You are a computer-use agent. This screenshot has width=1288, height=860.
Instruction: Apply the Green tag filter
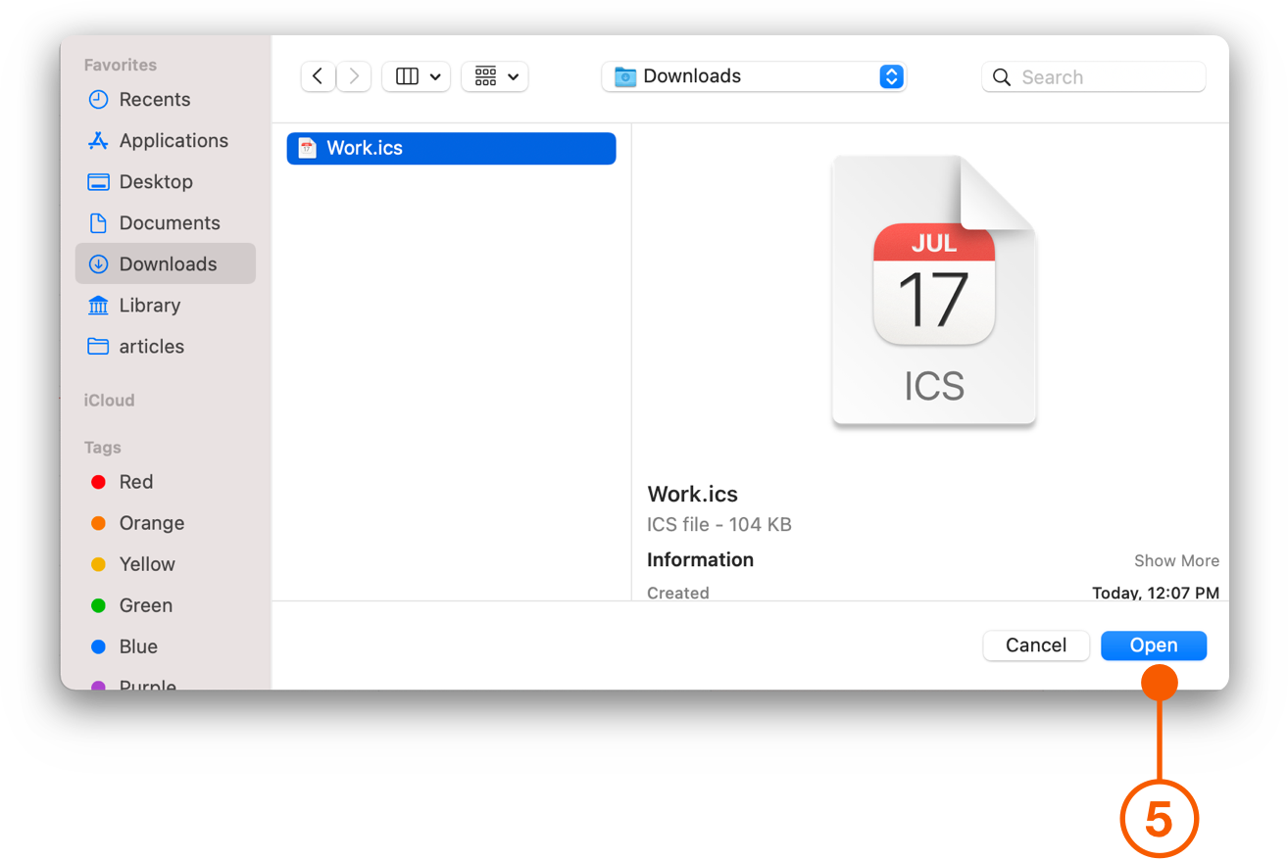point(145,605)
